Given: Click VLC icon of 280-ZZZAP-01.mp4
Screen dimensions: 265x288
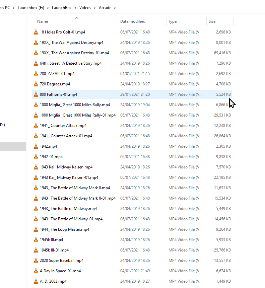Looking at the screenshot, I should (36, 73).
